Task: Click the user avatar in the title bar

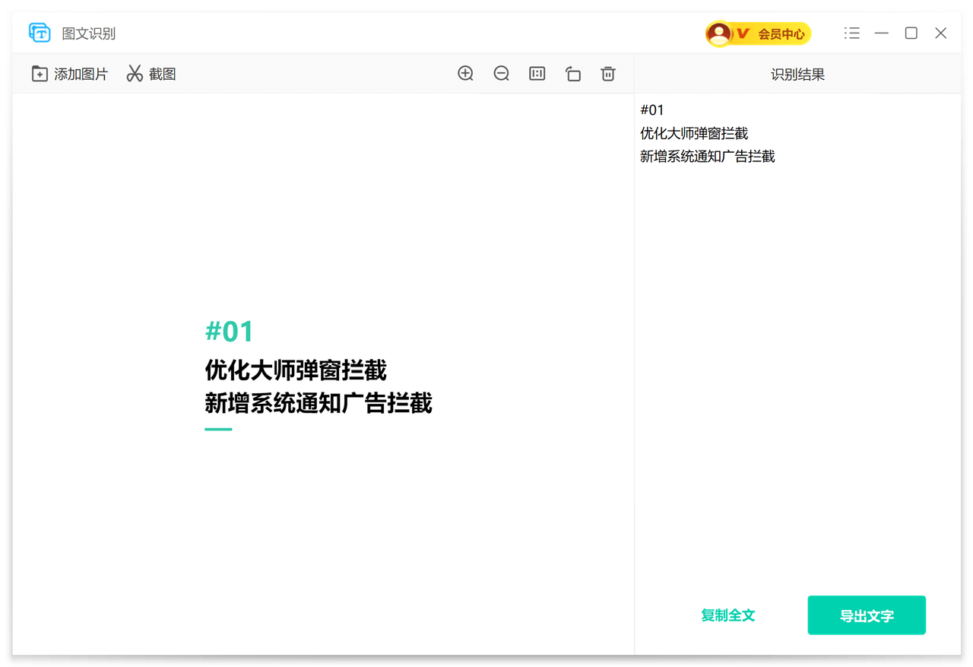Action: pyautogui.click(x=718, y=33)
